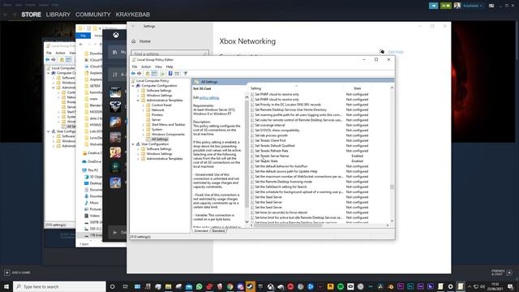Collapse Administrative Templates under Computer Configuration
The height and width of the screenshot is (292, 519).
tap(139, 101)
